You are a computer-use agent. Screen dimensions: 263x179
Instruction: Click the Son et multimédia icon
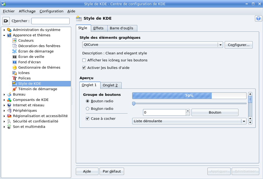(x=9, y=127)
